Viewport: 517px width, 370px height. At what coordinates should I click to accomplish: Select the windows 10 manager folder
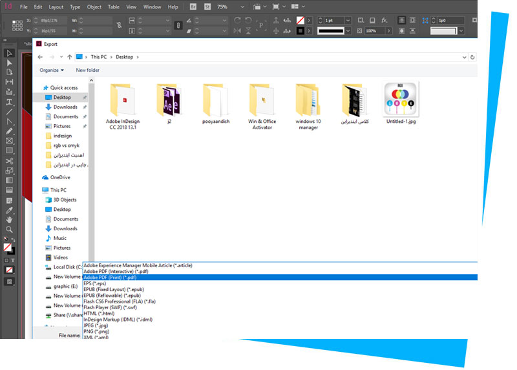tap(308, 107)
